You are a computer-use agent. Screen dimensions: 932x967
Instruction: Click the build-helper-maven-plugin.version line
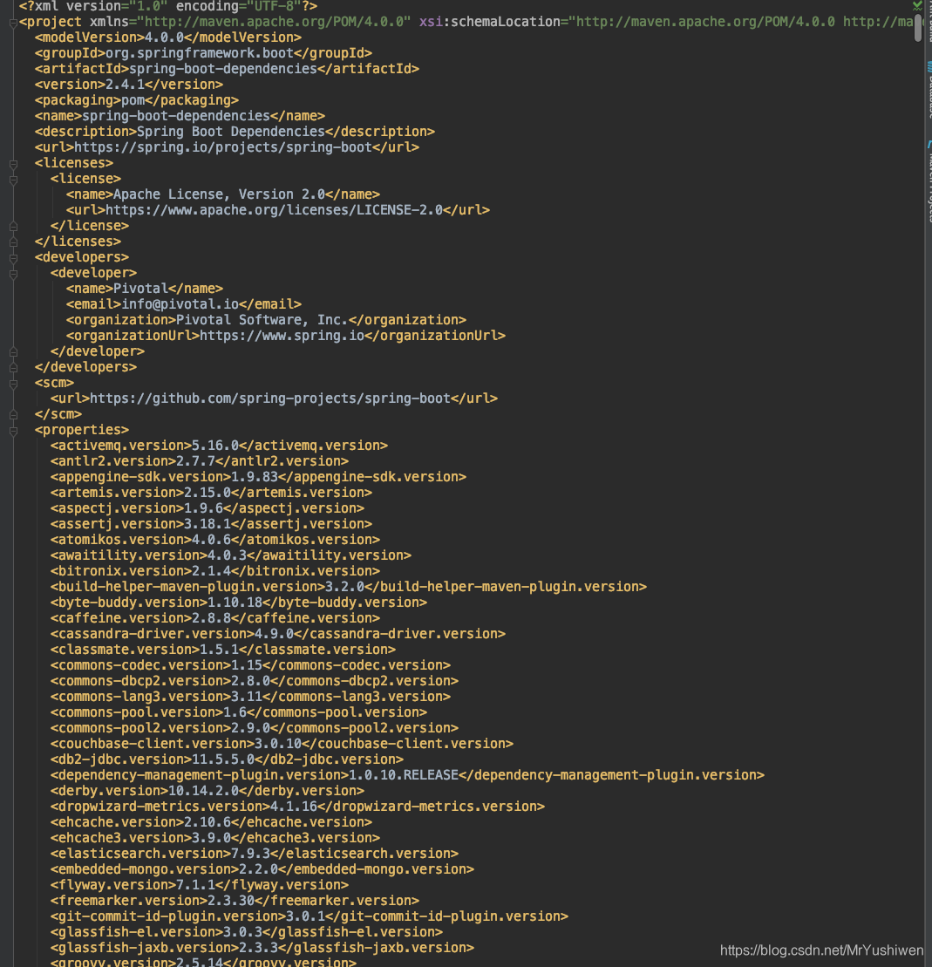tap(349, 587)
